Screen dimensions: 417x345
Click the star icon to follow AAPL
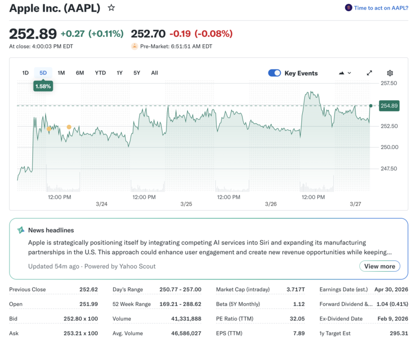(x=111, y=8)
